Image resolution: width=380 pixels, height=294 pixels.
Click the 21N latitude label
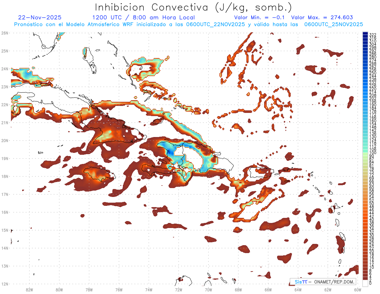click(x=5, y=122)
